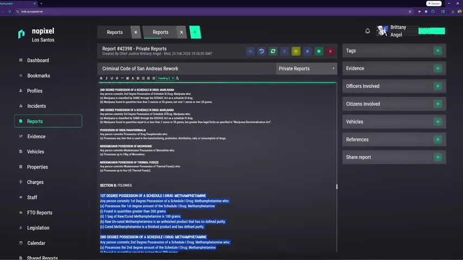Bookmark the report with the yellow star button

pyautogui.click(x=296, y=51)
